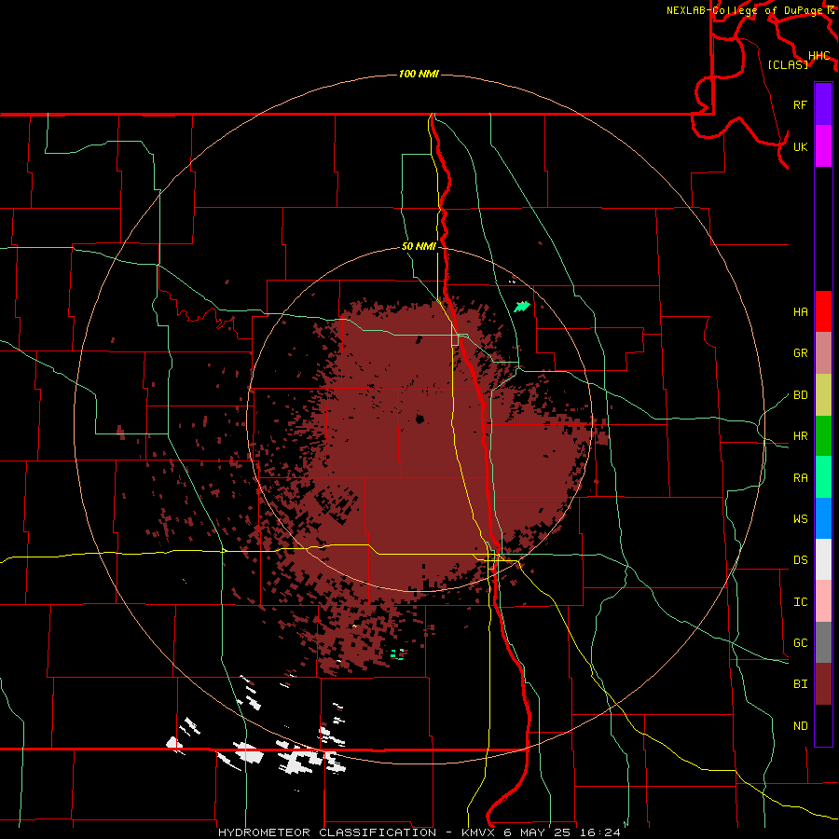Viewport: 839px width, 839px height.
Task: Click the WS legend label
Action: tap(800, 518)
